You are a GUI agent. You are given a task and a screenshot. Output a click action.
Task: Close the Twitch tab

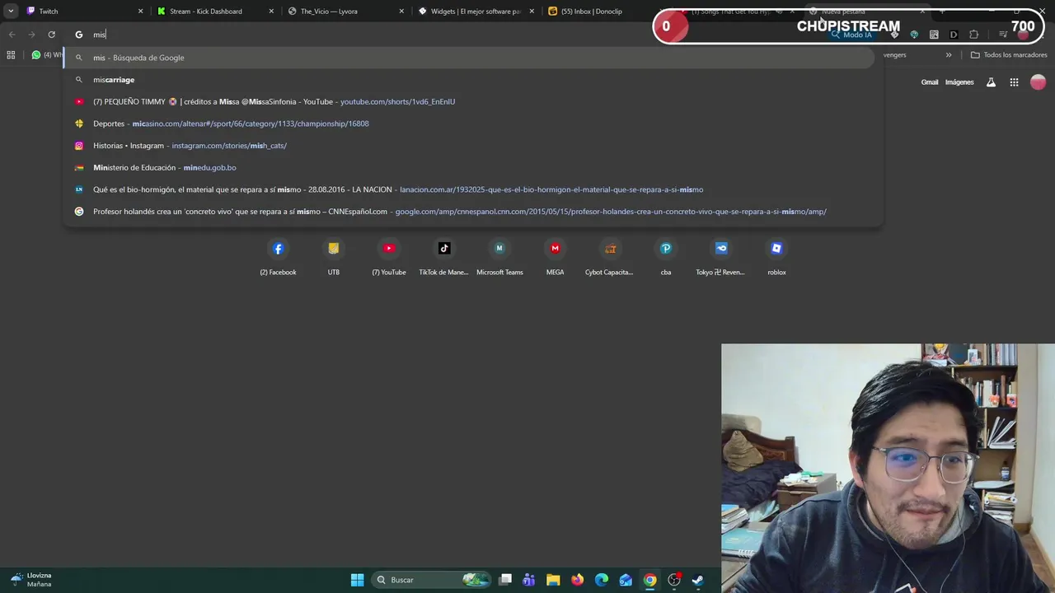(x=140, y=12)
